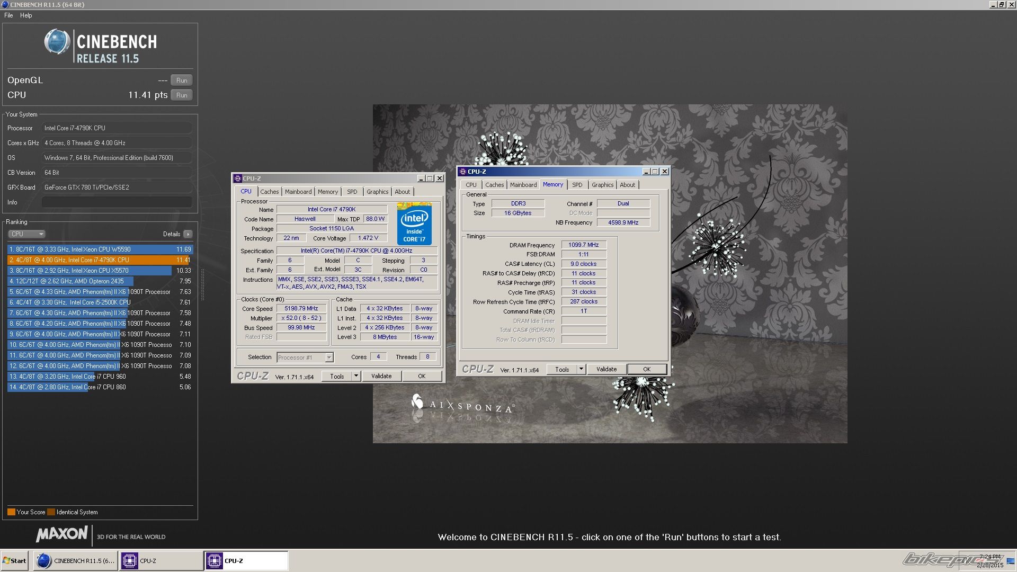The height and width of the screenshot is (572, 1017).
Task: Select ranking row 2 Intel Core i7-4790K CPU
Action: coord(100,260)
